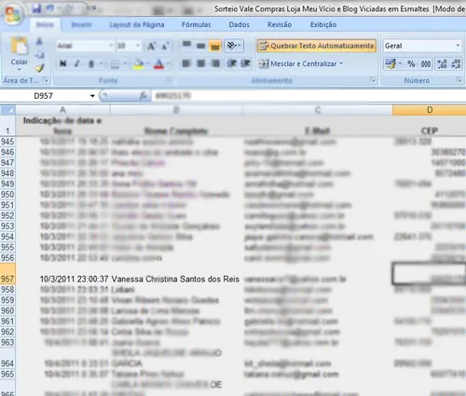
Task: Center cell text horizontally
Action: coord(201,63)
